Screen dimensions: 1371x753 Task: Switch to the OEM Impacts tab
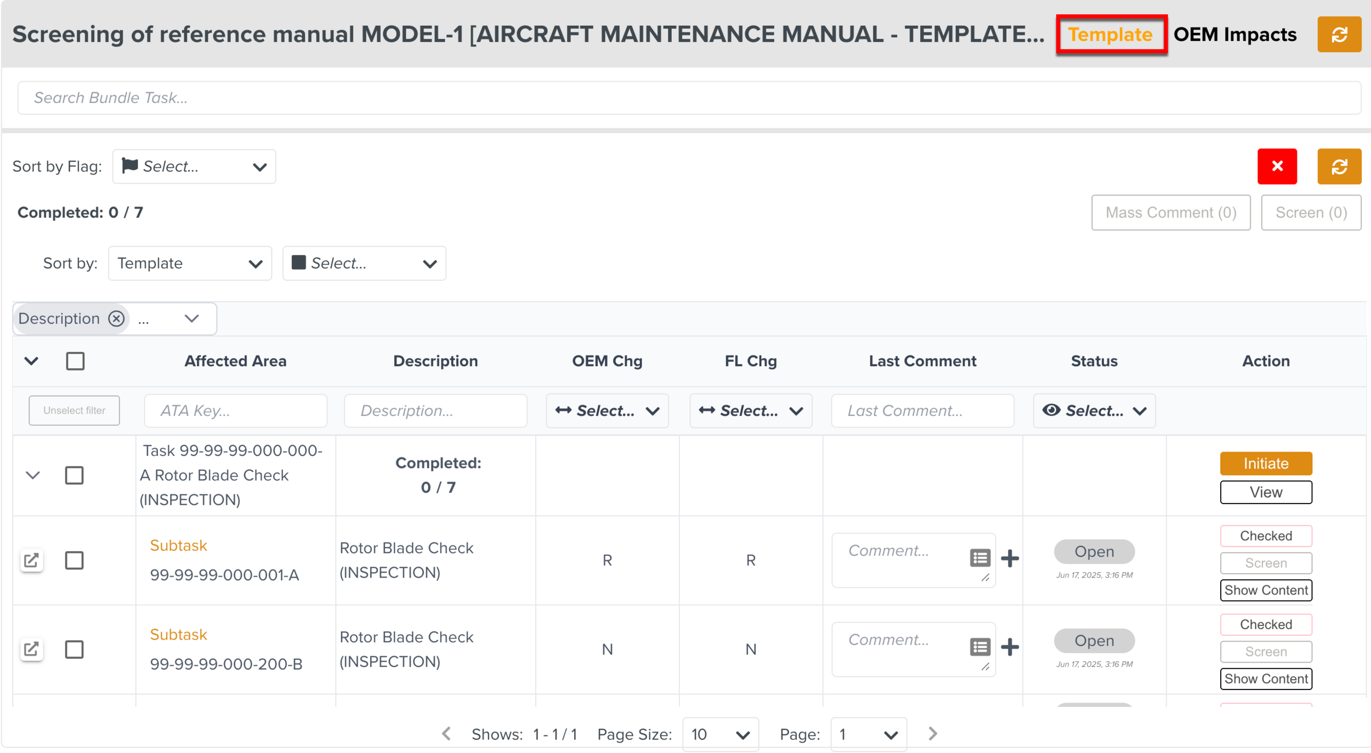click(1234, 35)
